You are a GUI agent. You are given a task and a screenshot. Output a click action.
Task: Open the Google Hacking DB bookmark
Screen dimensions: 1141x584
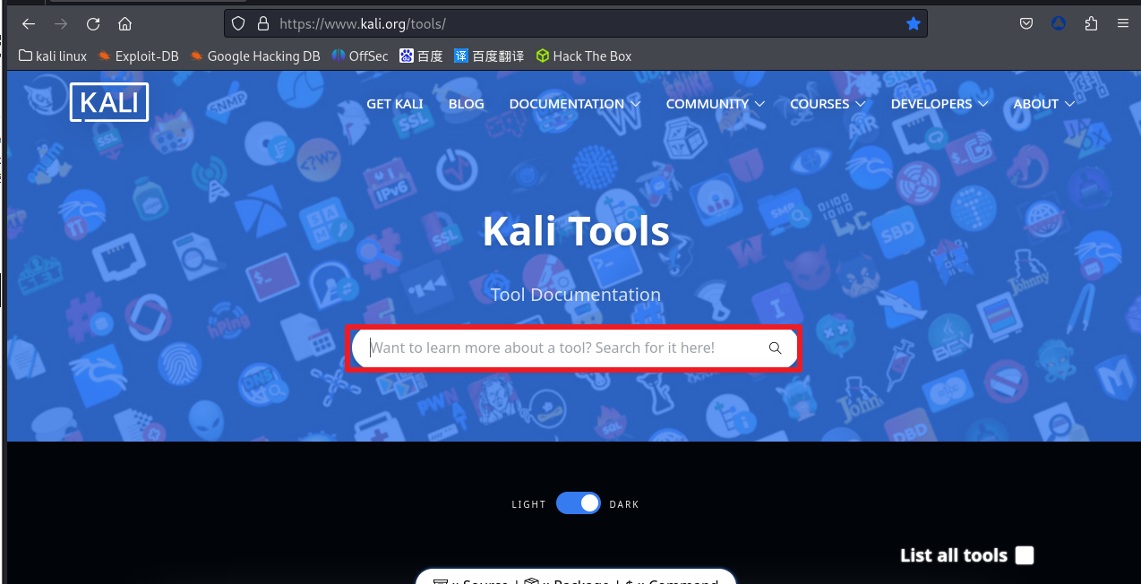tap(255, 56)
